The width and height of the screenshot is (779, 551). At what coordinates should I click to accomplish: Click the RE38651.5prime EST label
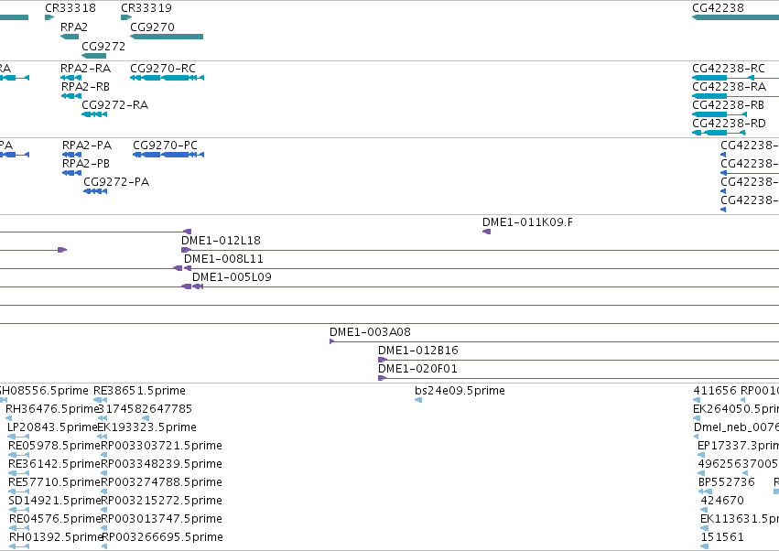point(140,391)
